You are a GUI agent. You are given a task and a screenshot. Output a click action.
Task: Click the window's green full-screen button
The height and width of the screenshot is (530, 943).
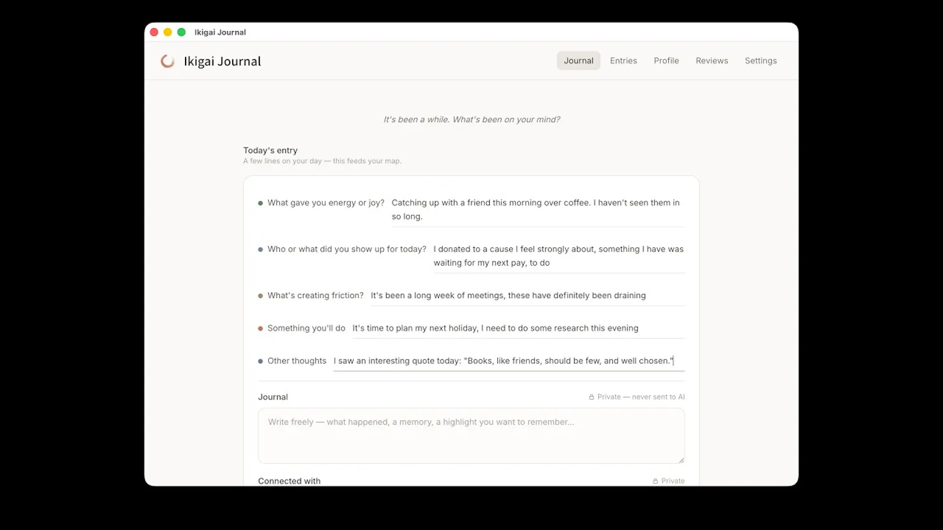(182, 32)
